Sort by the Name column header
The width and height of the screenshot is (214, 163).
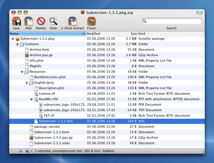[48, 34]
